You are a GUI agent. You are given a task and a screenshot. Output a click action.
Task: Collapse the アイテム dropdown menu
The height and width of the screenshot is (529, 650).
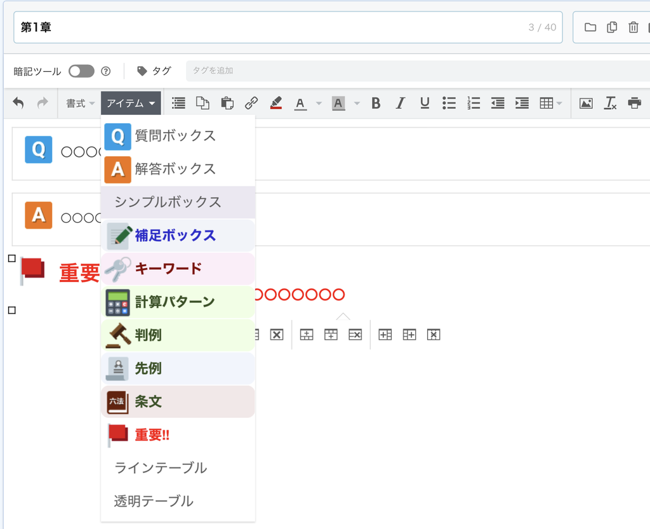tap(131, 104)
